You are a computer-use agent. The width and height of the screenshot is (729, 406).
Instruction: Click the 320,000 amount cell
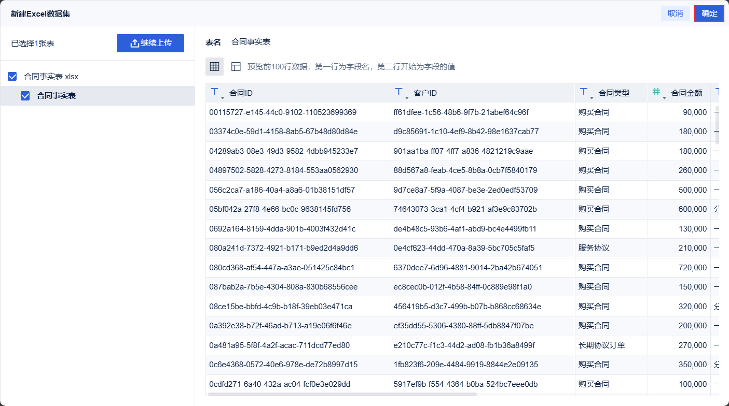693,307
